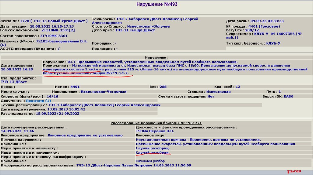Screen dimensions: 313x175
Task: Select remark text about маневрового состава 5 км/ч
Action: (x=71, y=69)
